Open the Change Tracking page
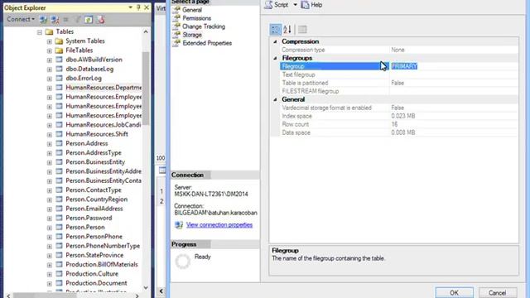 (204, 26)
